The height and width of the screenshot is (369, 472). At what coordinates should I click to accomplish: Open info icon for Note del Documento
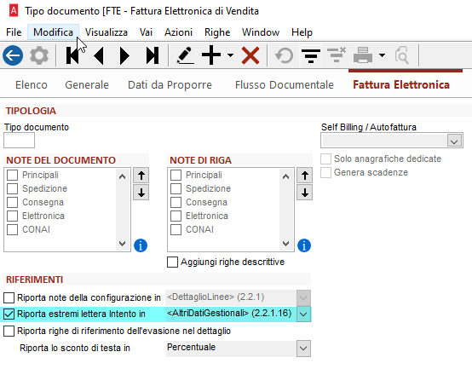[x=141, y=245]
